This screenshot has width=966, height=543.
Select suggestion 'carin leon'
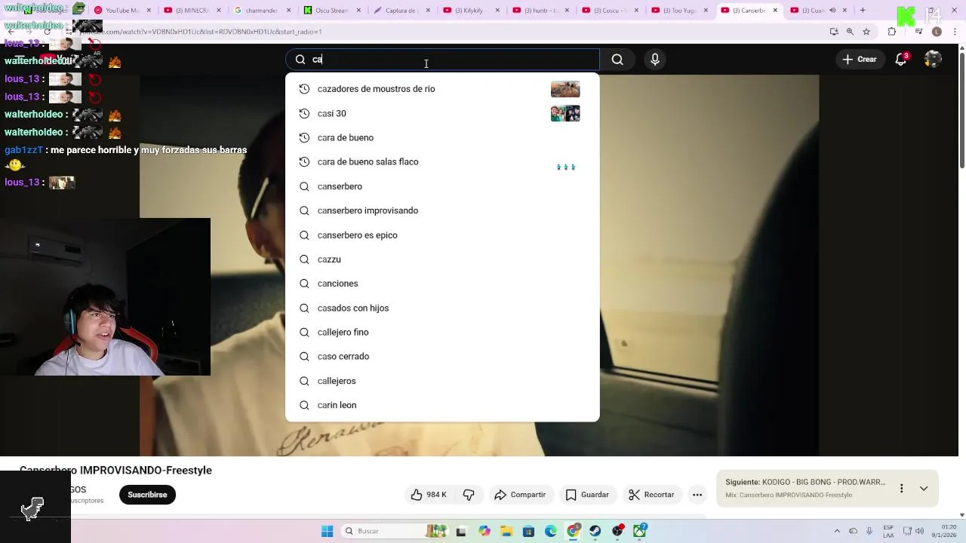(x=442, y=405)
